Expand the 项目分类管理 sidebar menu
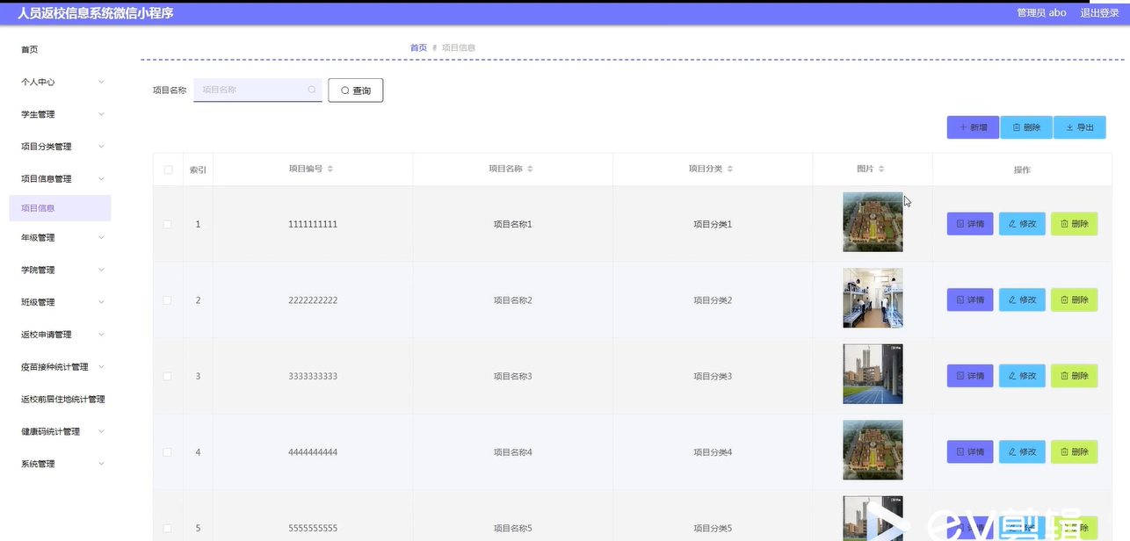Viewport: 1130px width, 541px height. [x=60, y=147]
